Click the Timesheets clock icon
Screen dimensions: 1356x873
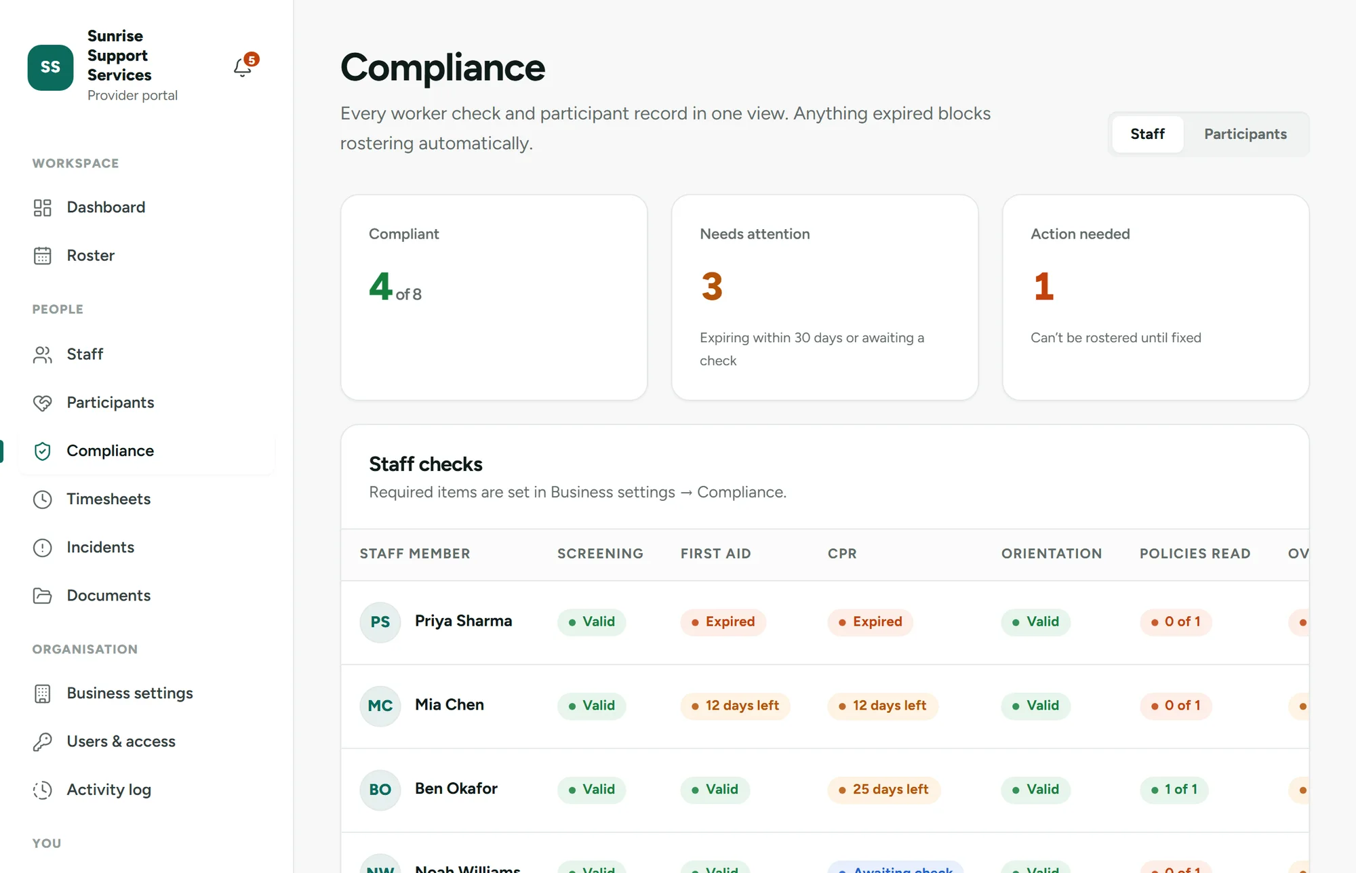tap(43, 499)
